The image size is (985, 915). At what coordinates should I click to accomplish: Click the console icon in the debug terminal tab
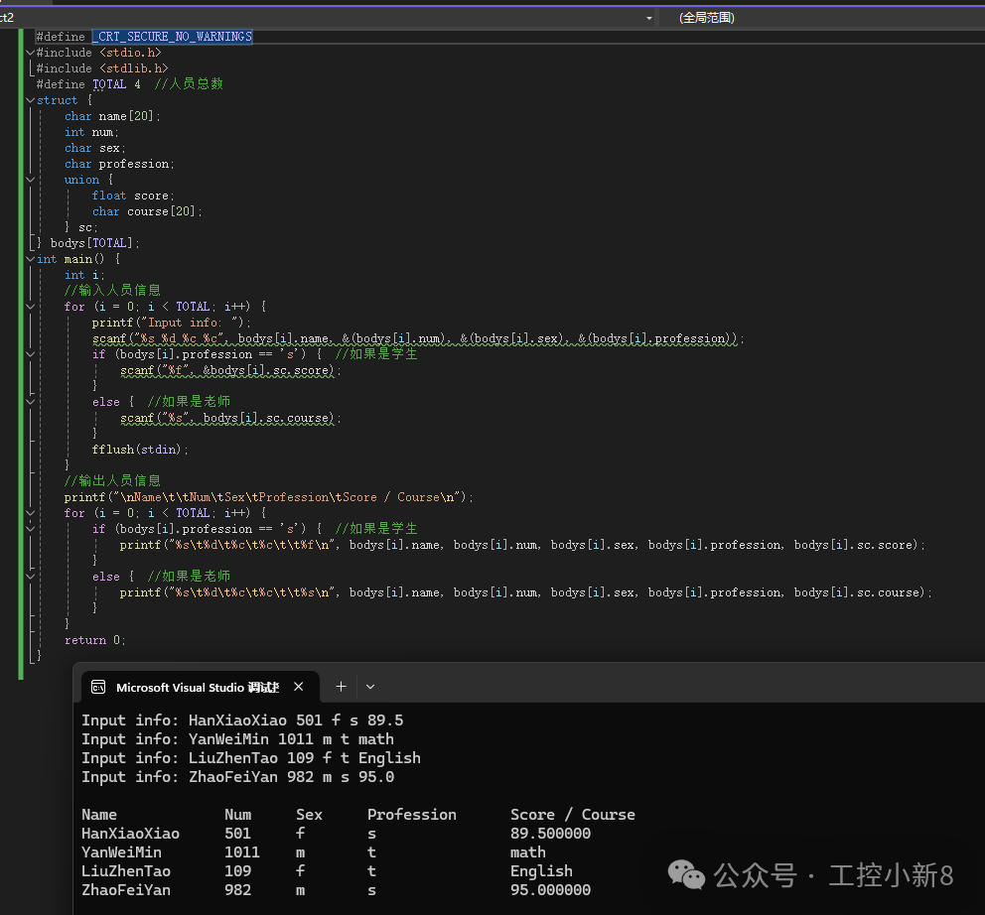tap(98, 687)
